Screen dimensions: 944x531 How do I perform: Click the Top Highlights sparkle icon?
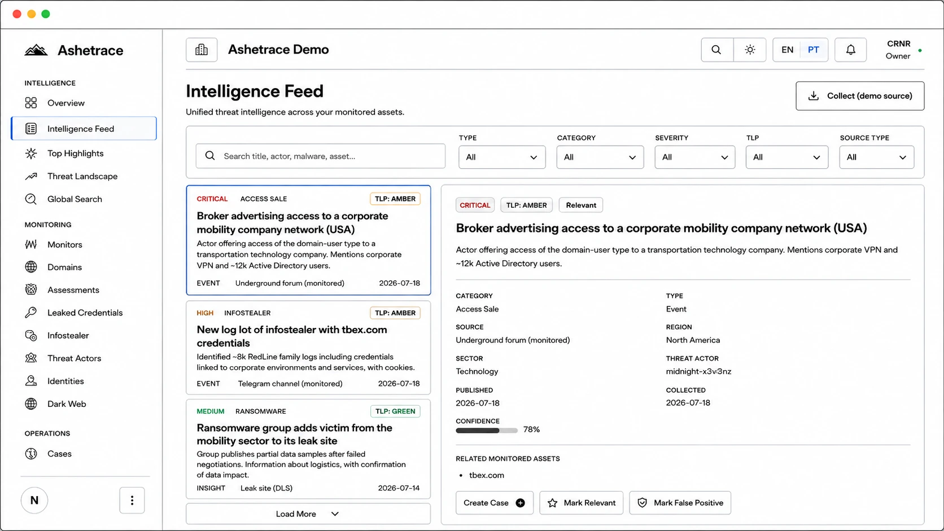point(31,153)
